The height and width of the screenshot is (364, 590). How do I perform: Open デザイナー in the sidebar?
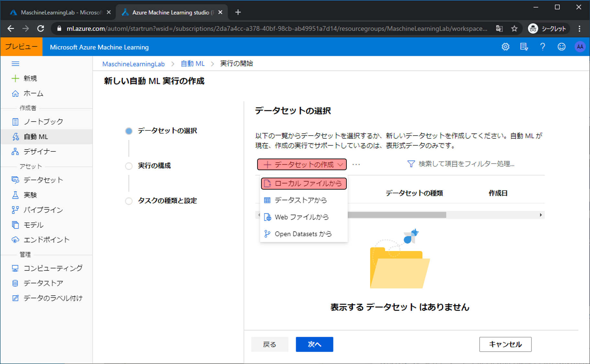[x=39, y=151]
